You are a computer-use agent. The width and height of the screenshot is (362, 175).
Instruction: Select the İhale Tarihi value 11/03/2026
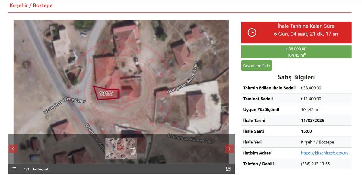313,120
